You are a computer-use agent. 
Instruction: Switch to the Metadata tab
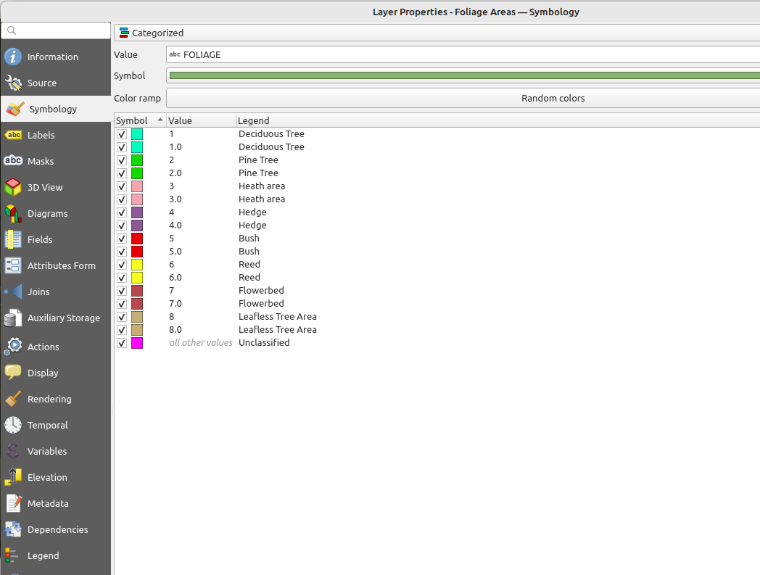[x=48, y=503]
